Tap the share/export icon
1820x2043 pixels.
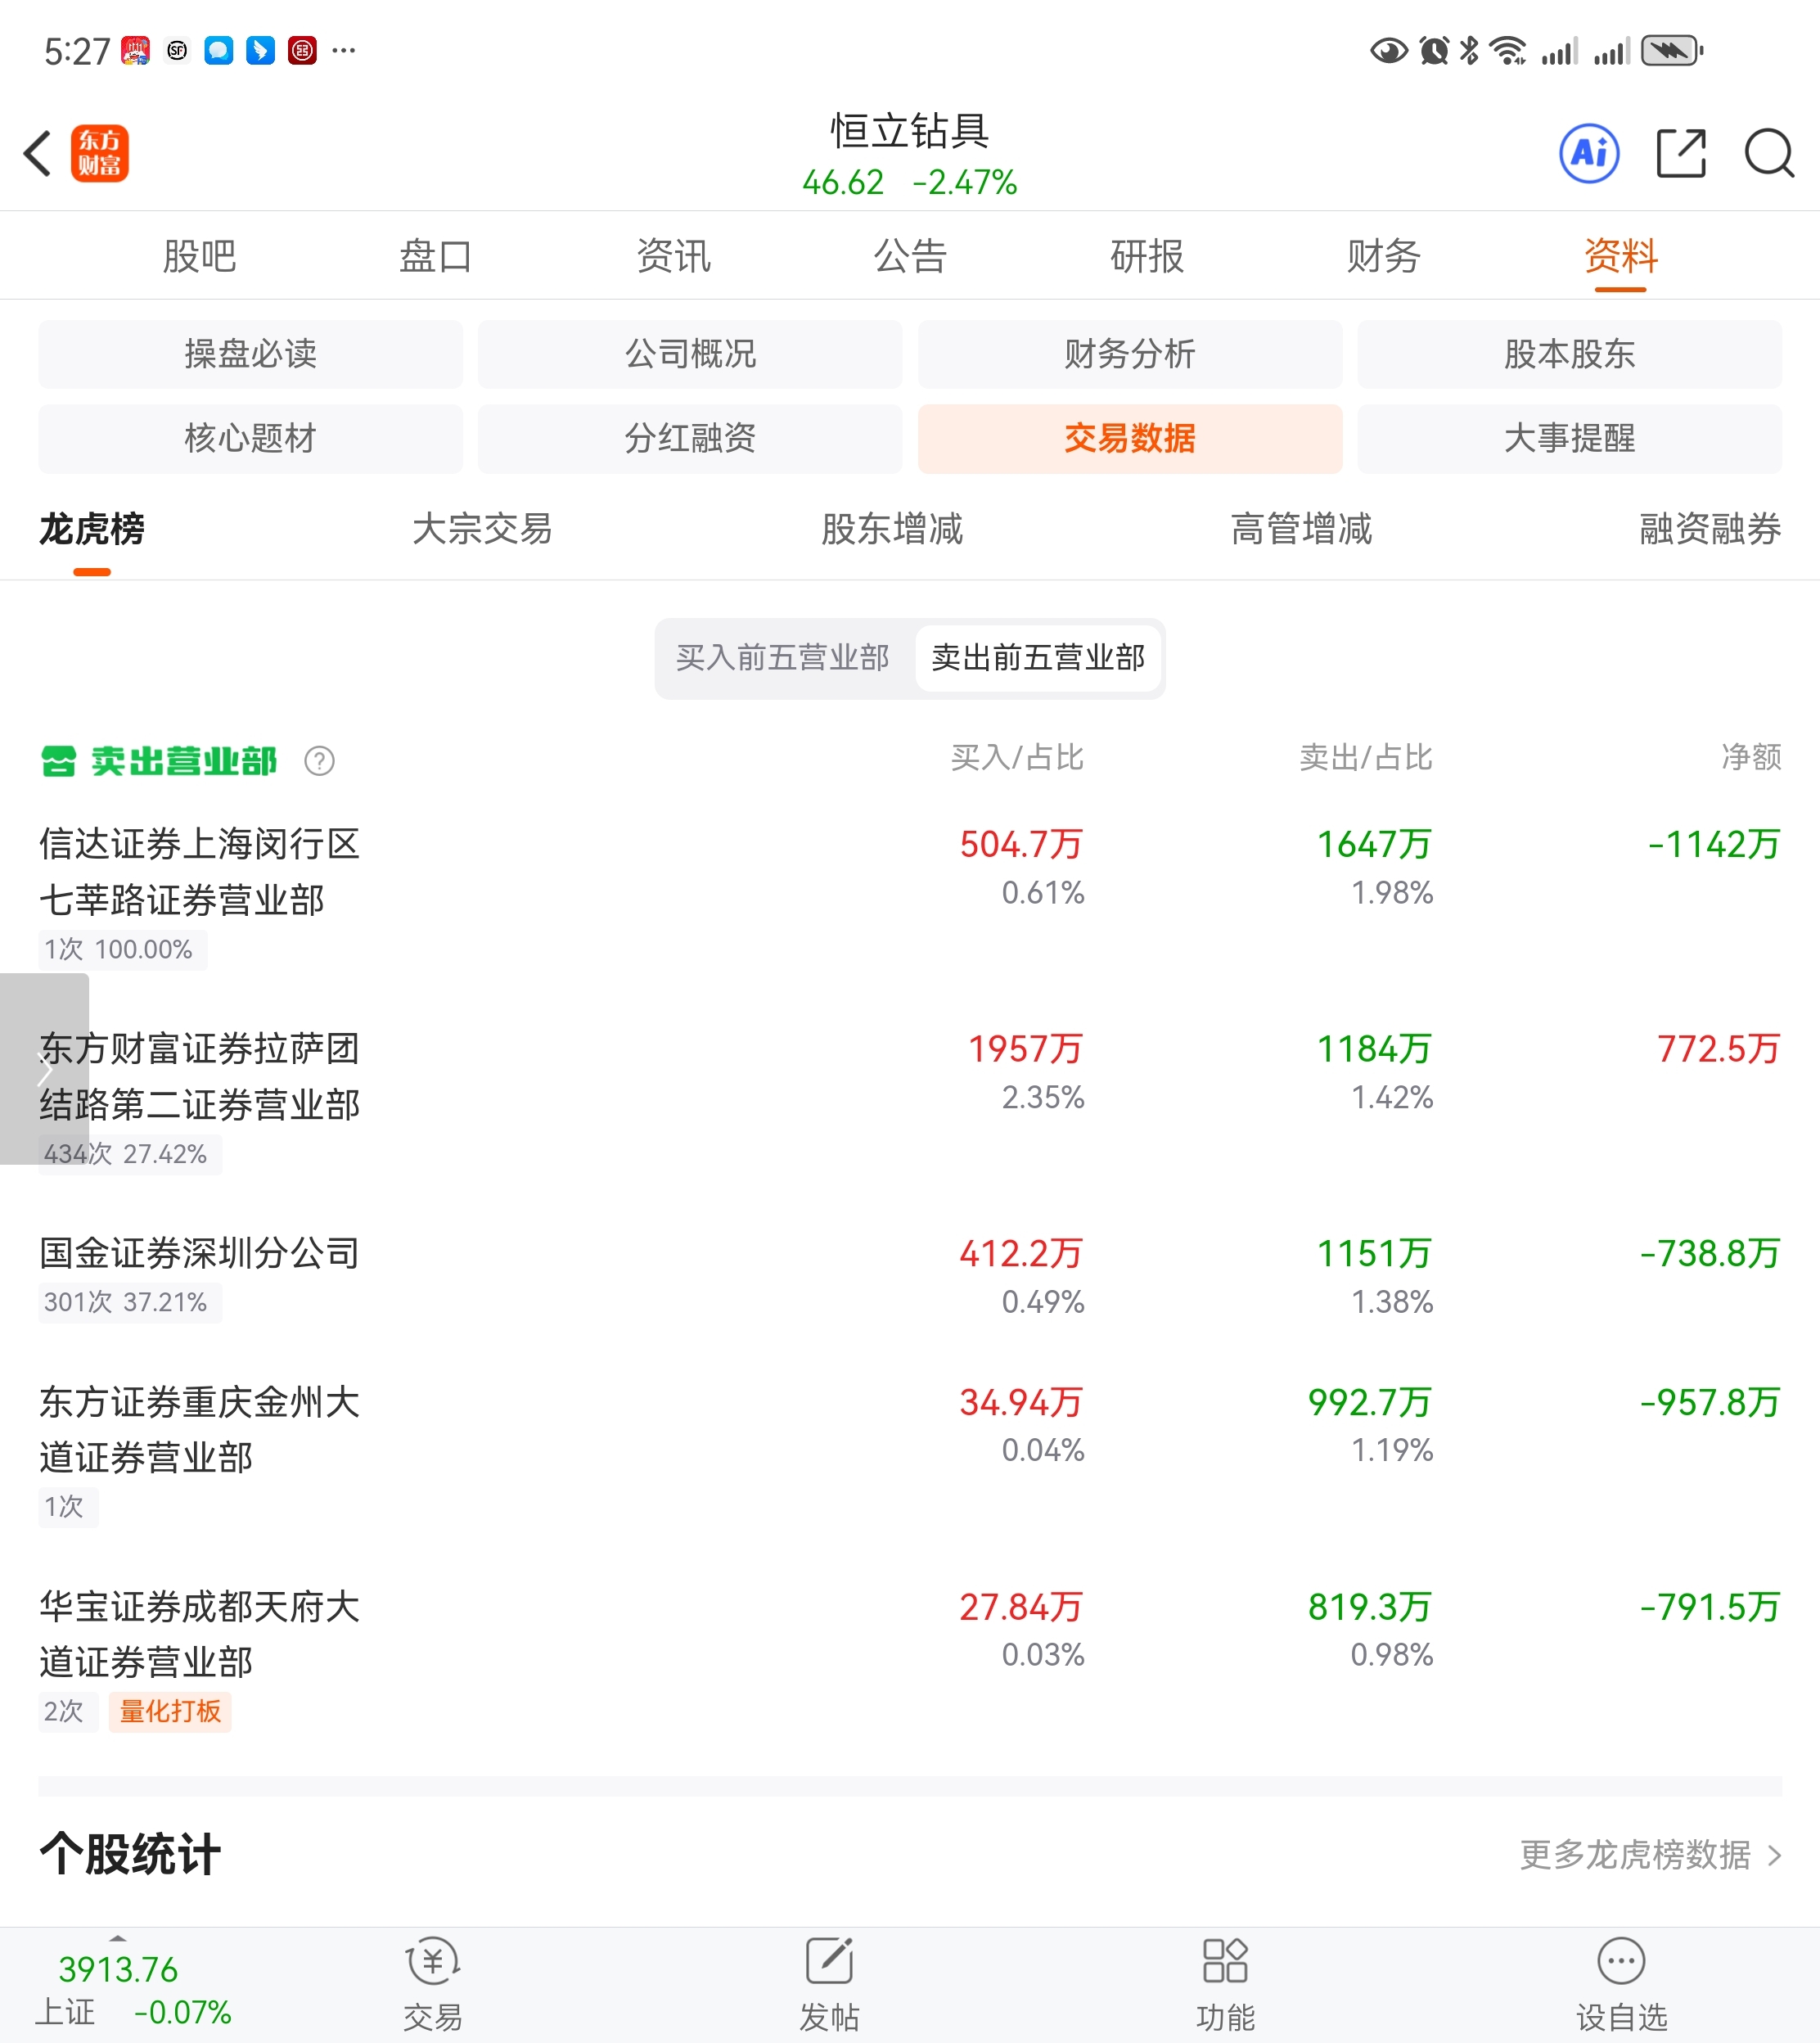(1680, 154)
